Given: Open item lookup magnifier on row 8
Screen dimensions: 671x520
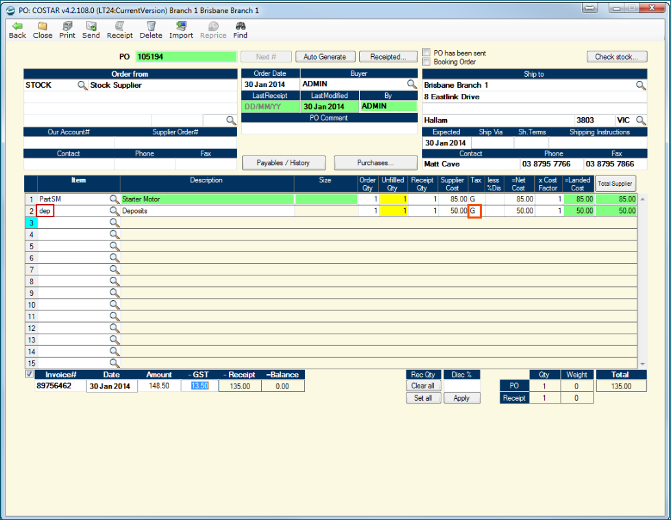Looking at the screenshot, I should pyautogui.click(x=114, y=281).
